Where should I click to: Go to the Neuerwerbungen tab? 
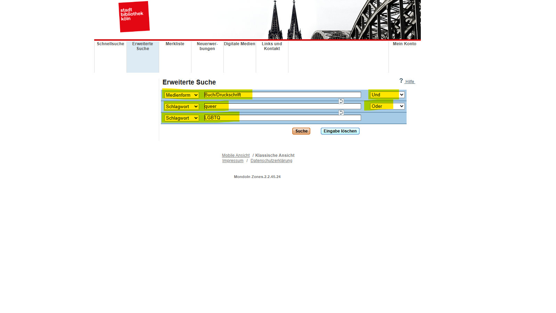[x=207, y=46]
